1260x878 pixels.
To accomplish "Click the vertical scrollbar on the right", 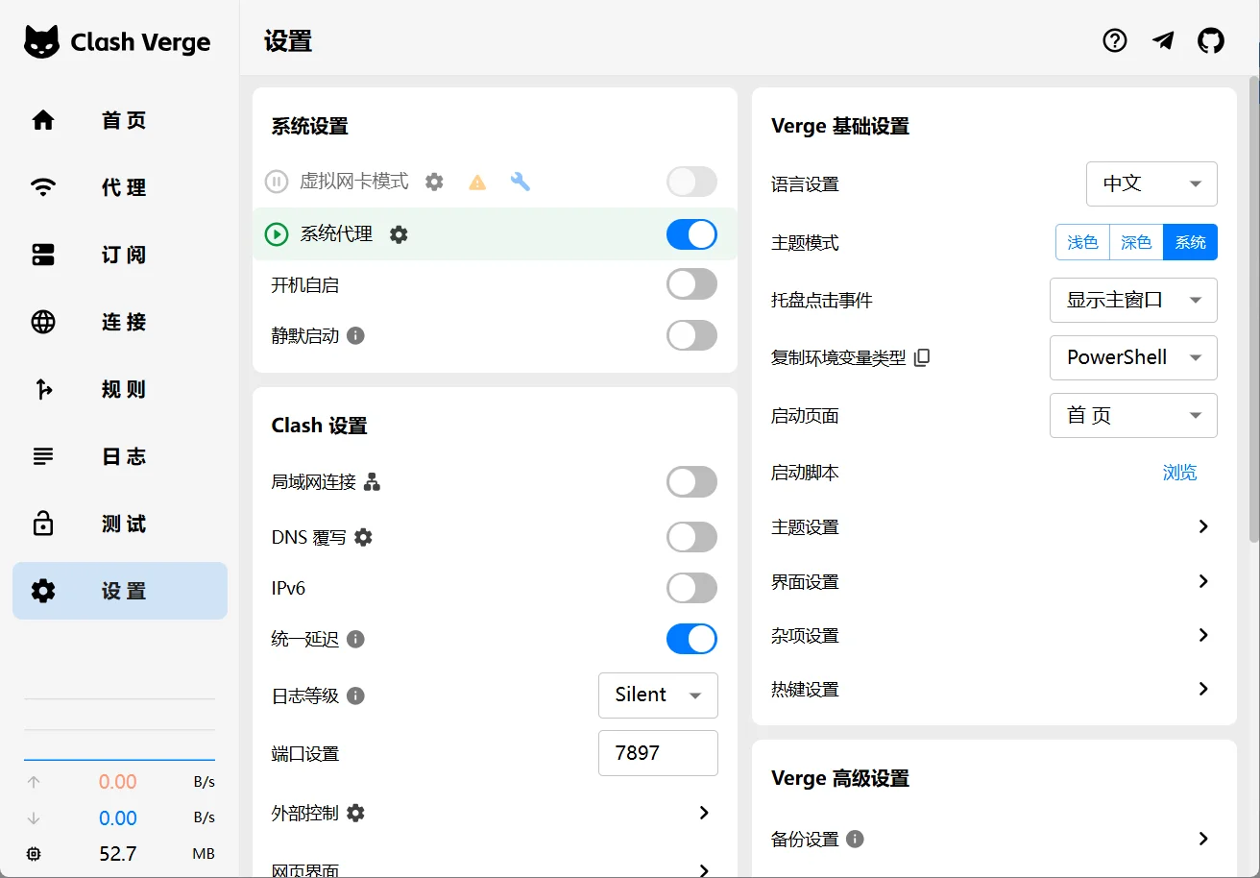I will tap(1253, 307).
